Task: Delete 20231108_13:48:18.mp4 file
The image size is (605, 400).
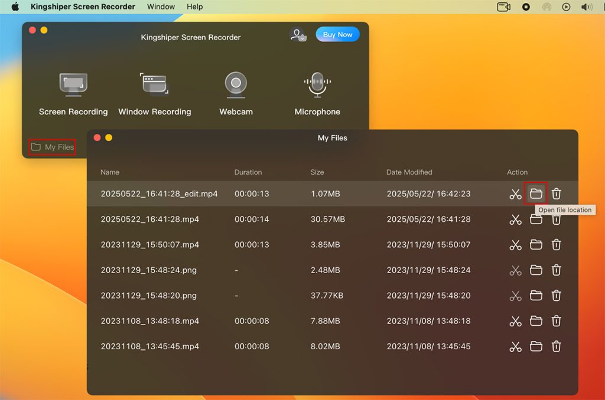Action: pyautogui.click(x=556, y=322)
